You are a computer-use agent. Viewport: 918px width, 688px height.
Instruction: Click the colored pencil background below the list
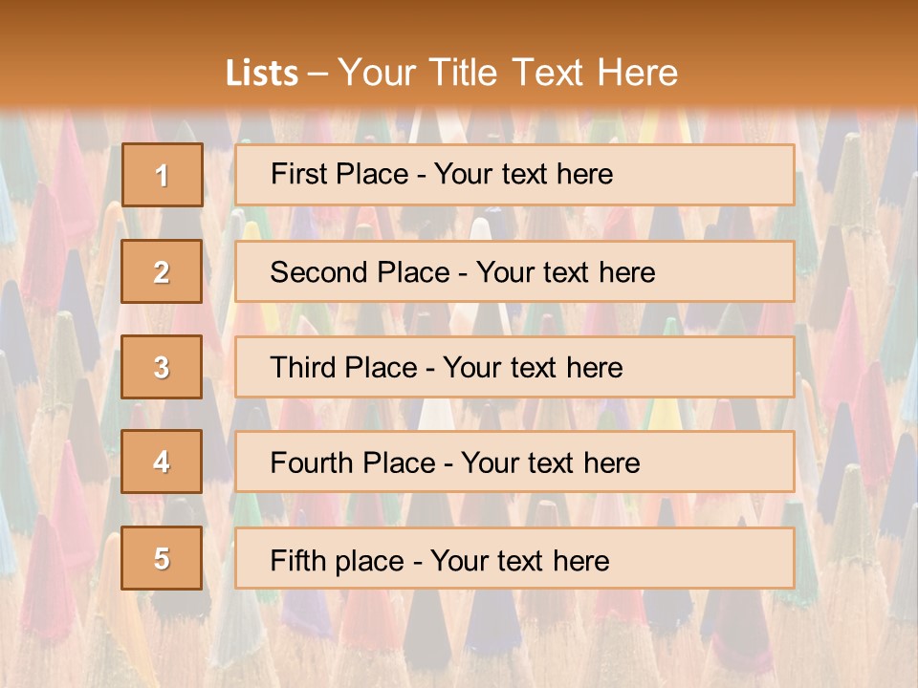click(x=459, y=638)
